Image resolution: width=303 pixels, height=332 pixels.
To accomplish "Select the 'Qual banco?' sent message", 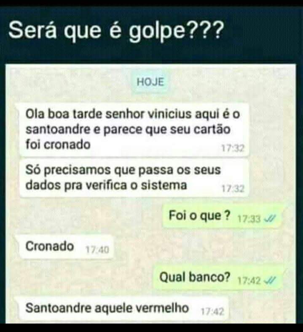I will (x=217, y=278).
